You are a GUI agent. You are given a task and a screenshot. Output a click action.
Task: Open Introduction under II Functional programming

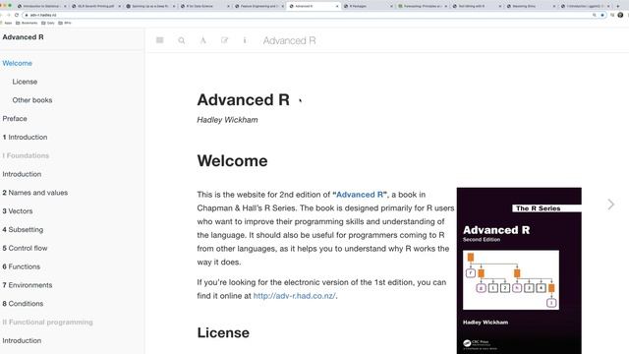(x=22, y=340)
